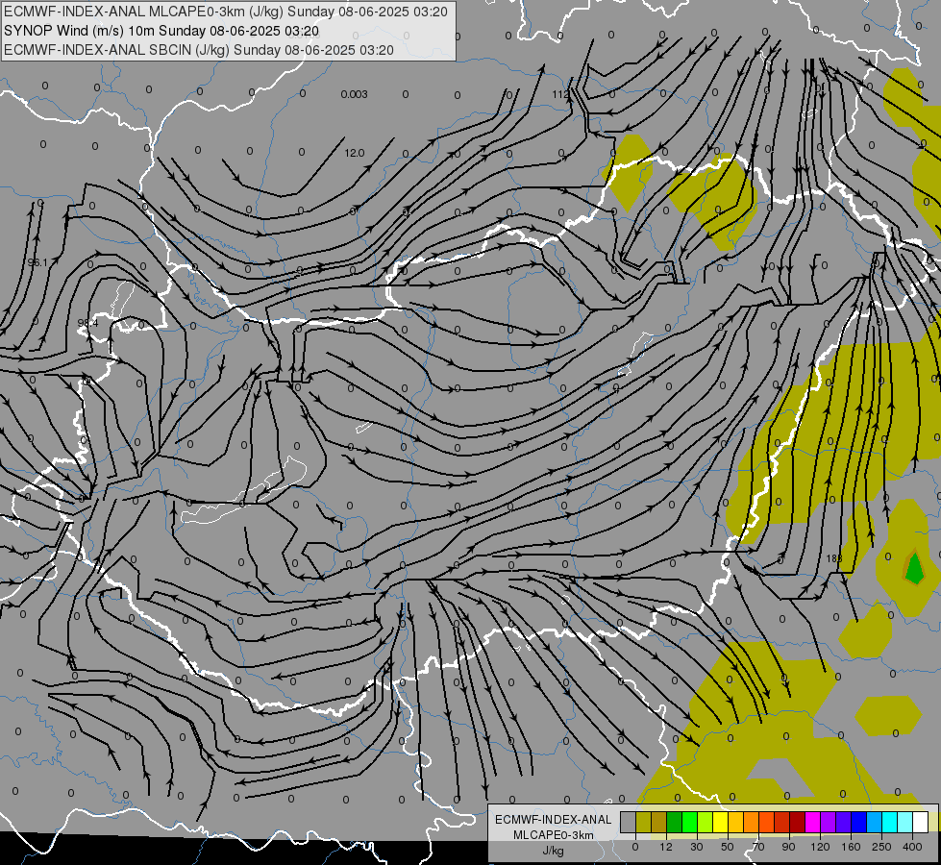
Task: Click the SBCIN header line
Action: pos(199,50)
